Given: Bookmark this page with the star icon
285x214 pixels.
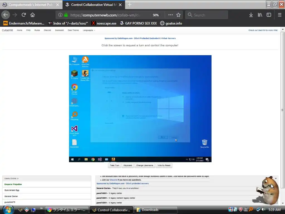Looking at the screenshot, I should (x=178, y=15).
